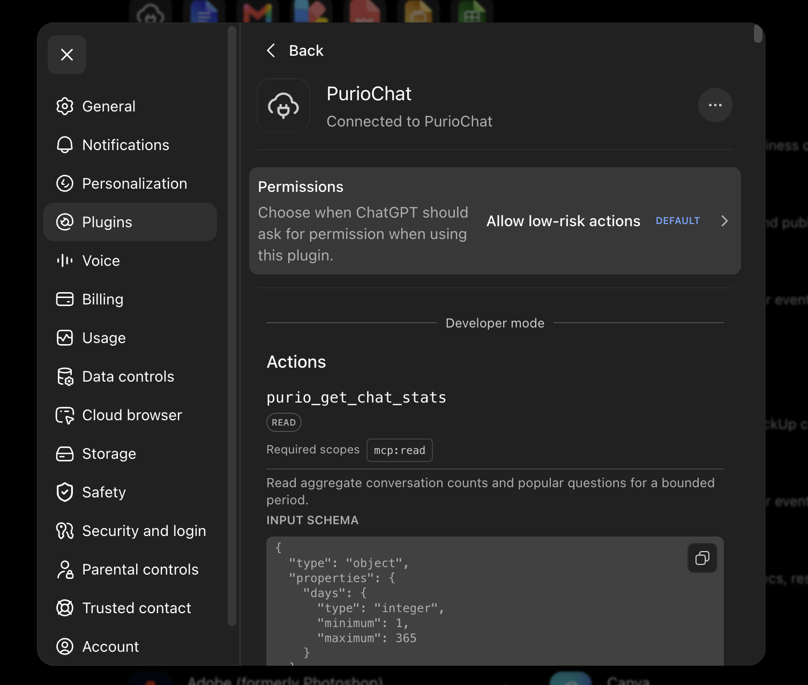Click the Connected to PurioChat subtitle
808x685 pixels.
coord(409,122)
